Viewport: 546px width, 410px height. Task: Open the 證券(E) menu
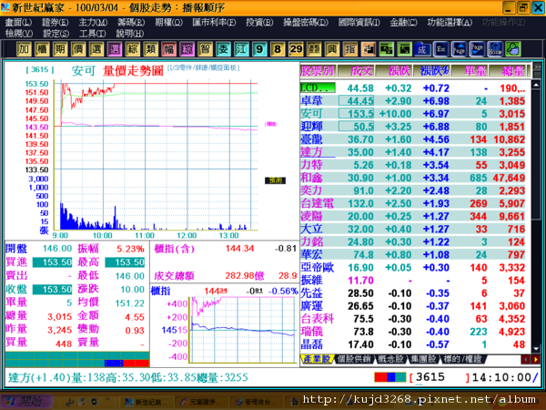tap(55, 22)
